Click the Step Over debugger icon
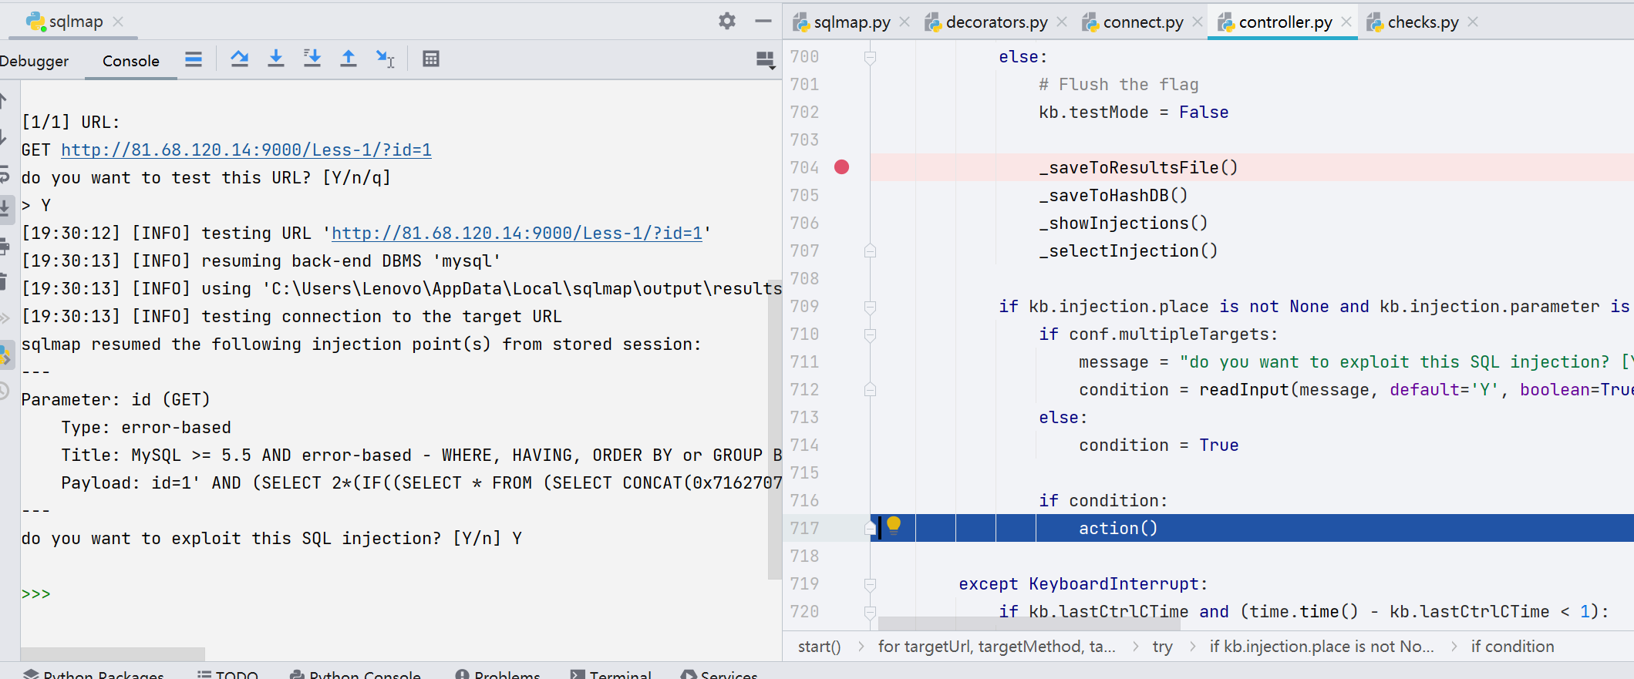The image size is (1634, 679). [240, 59]
